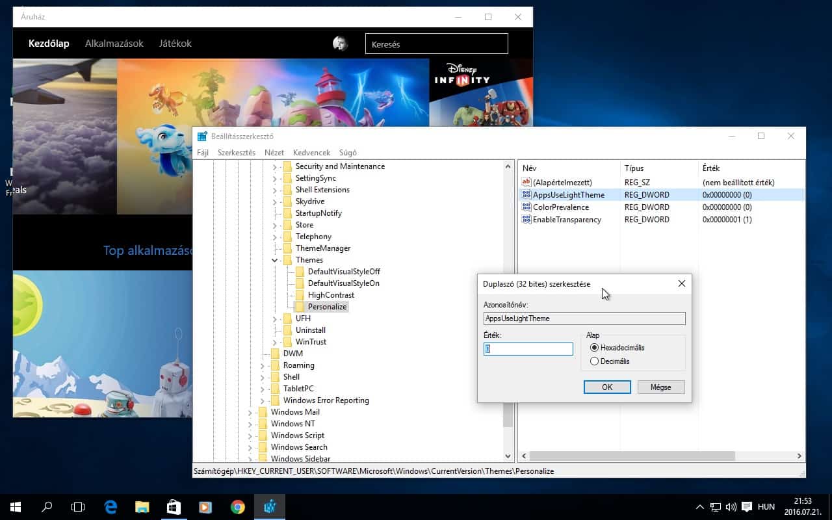Select Hexadecimális radio button
The height and width of the screenshot is (520, 832).
[594, 348]
